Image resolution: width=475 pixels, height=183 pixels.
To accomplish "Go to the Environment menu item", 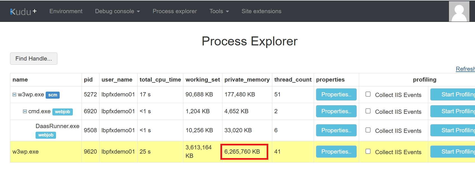I will pos(66,11).
